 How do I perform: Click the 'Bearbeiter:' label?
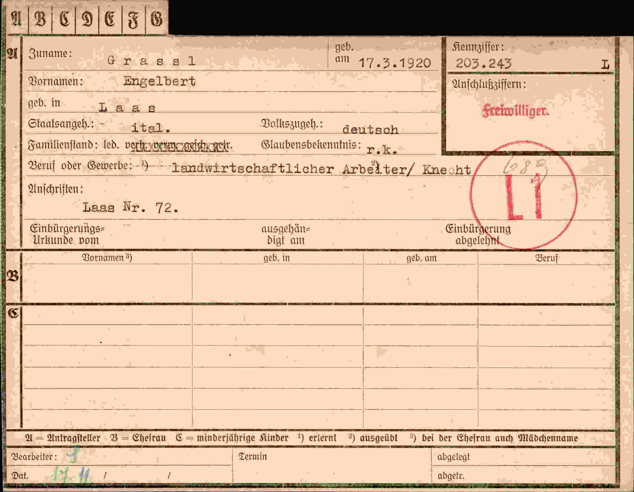34,457
